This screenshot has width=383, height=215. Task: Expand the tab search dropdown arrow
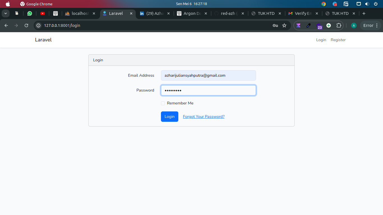[x=5, y=13]
